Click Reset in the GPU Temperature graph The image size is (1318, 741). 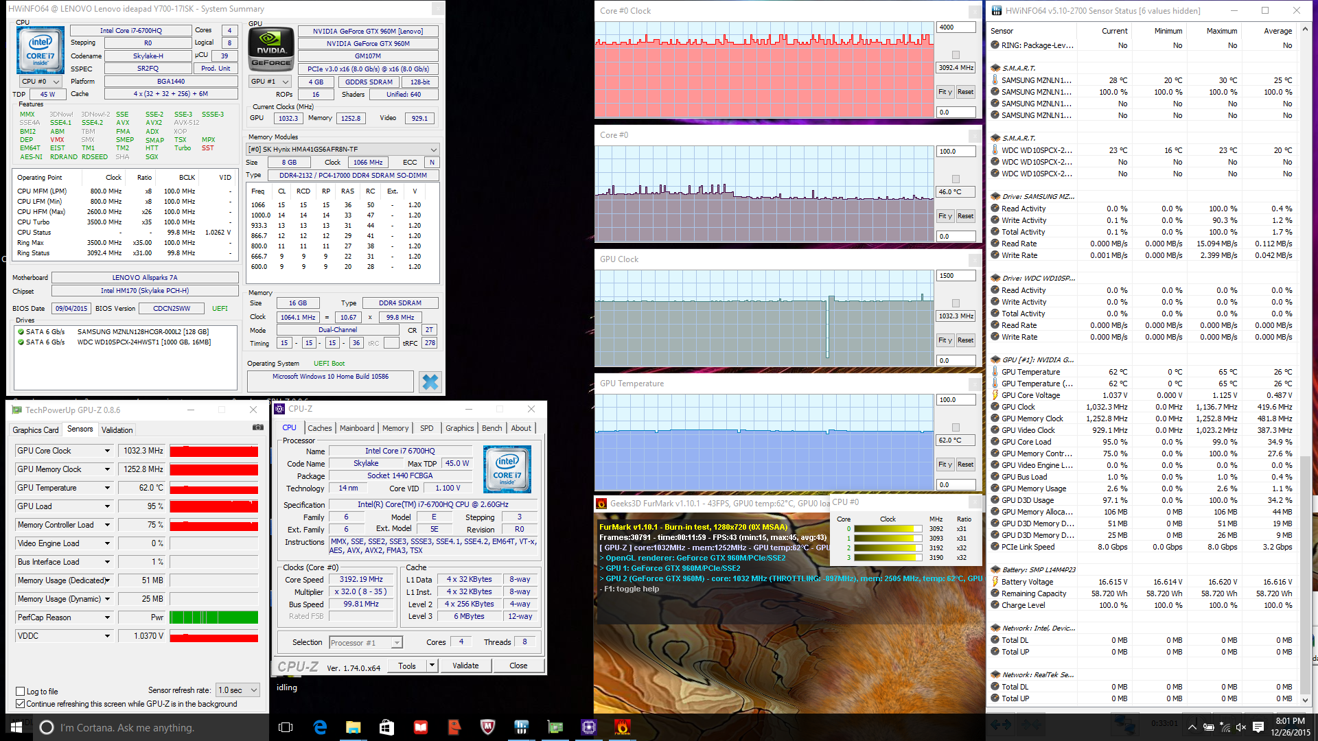pyautogui.click(x=965, y=464)
